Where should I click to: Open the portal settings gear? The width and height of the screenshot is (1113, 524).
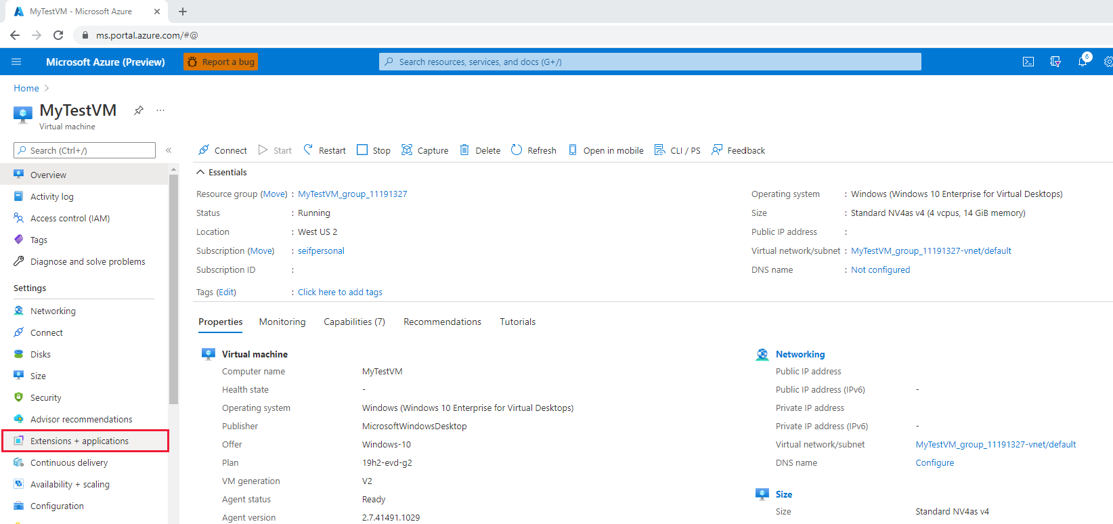point(1108,62)
